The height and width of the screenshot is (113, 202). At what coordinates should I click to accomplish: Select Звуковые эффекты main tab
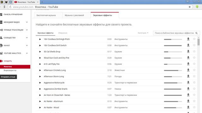point(105,15)
